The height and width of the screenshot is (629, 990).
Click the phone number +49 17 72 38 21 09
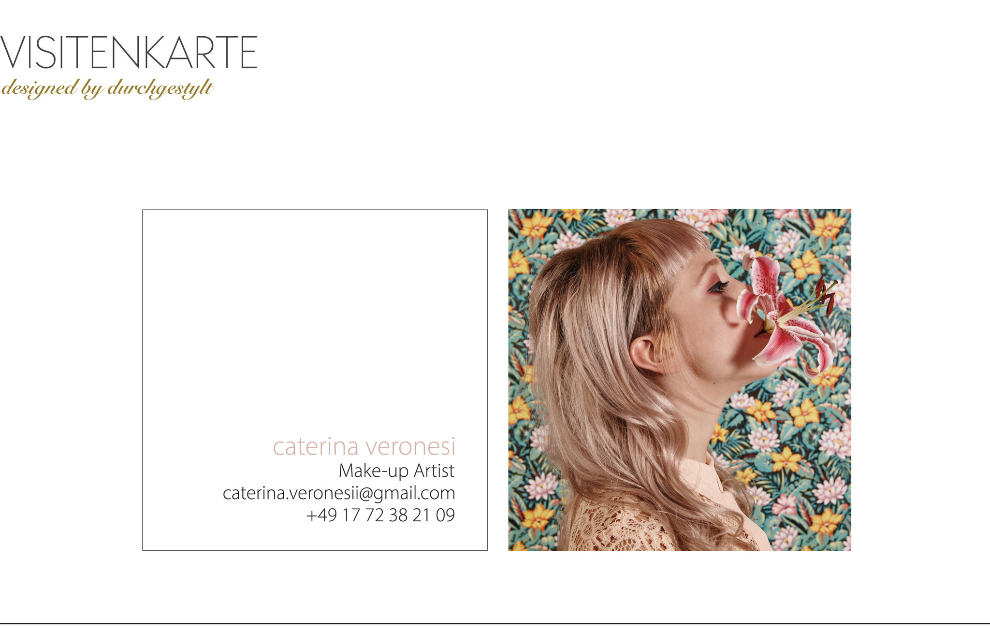click(380, 515)
